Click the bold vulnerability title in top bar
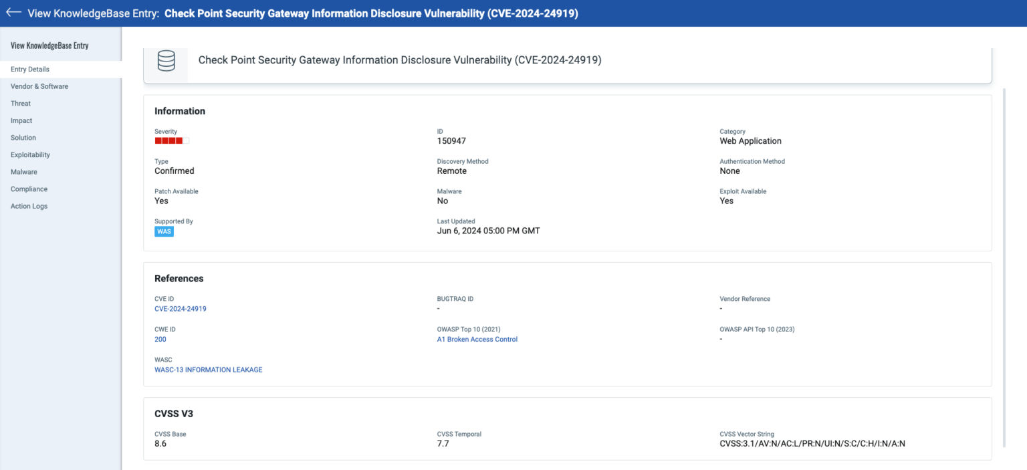The width and height of the screenshot is (1027, 470). click(371, 13)
